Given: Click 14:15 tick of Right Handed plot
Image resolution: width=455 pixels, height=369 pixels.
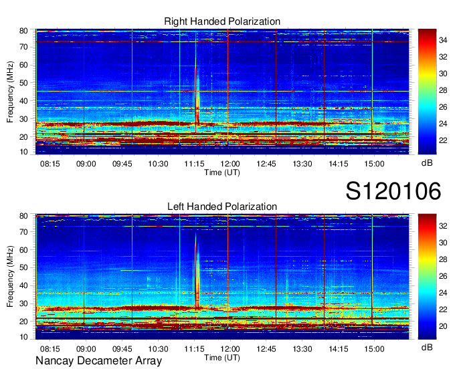Looking at the screenshot, I should click(x=339, y=164).
